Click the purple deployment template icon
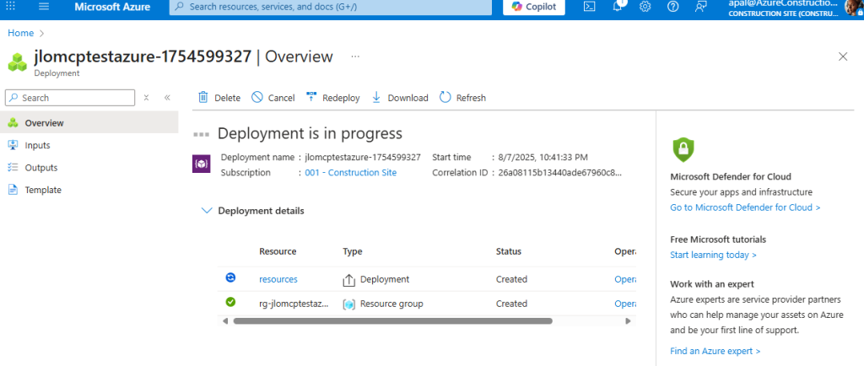 201,164
